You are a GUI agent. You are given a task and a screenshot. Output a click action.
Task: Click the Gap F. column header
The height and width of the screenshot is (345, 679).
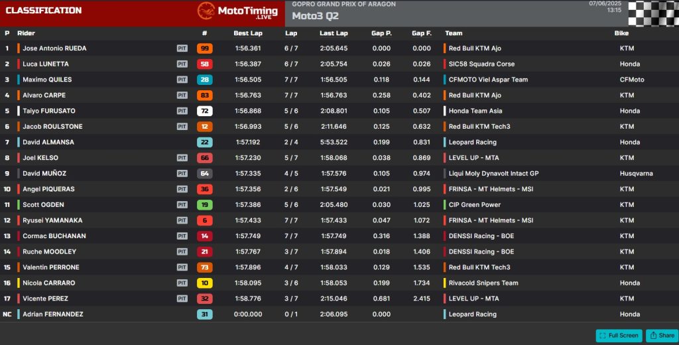point(421,33)
